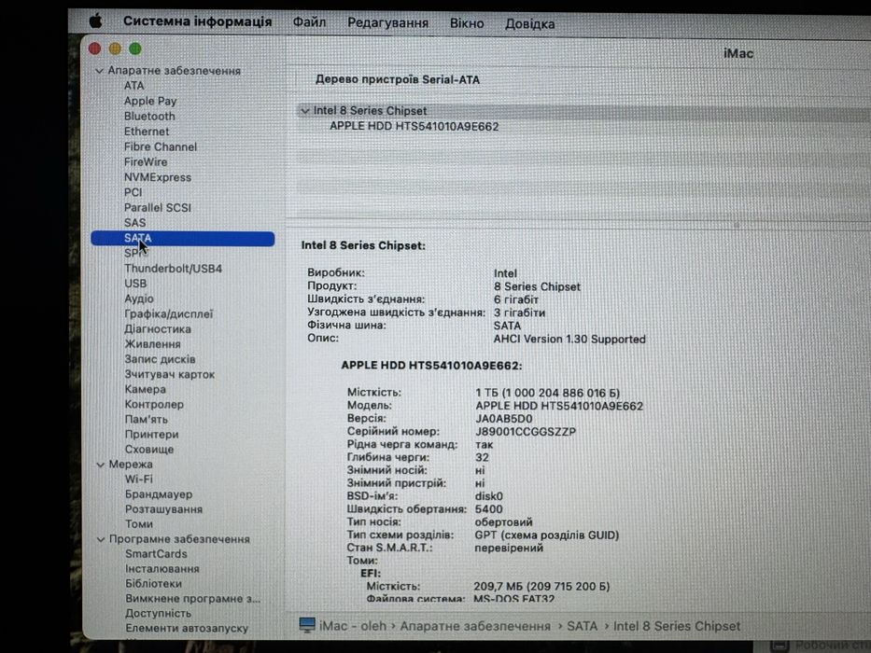The image size is (871, 653).
Task: Click the serial number J89001CCGGSZZP
Action: (526, 432)
